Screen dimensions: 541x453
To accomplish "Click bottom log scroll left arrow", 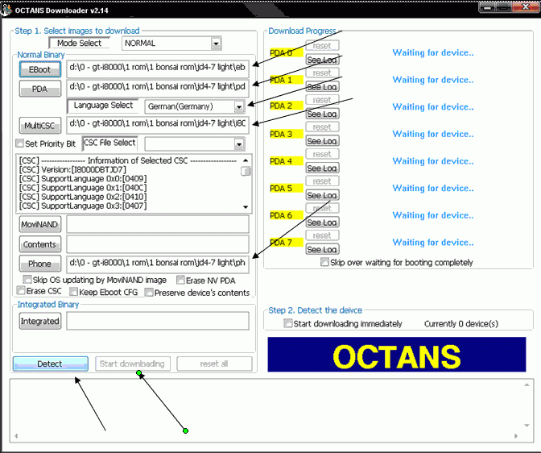I will point(16,436).
